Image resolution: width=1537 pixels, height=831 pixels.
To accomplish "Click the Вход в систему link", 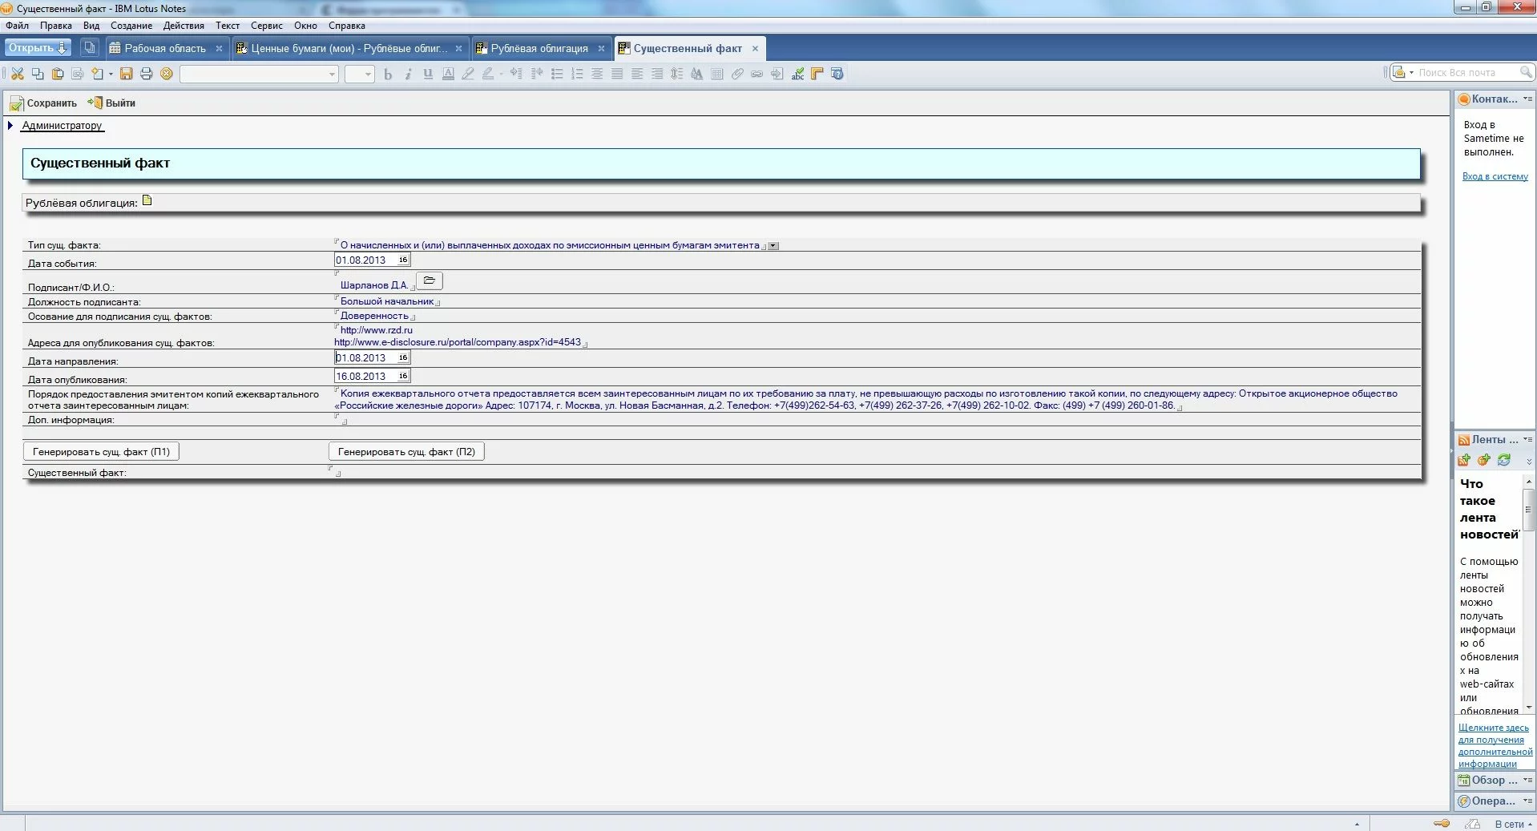I will (x=1495, y=176).
